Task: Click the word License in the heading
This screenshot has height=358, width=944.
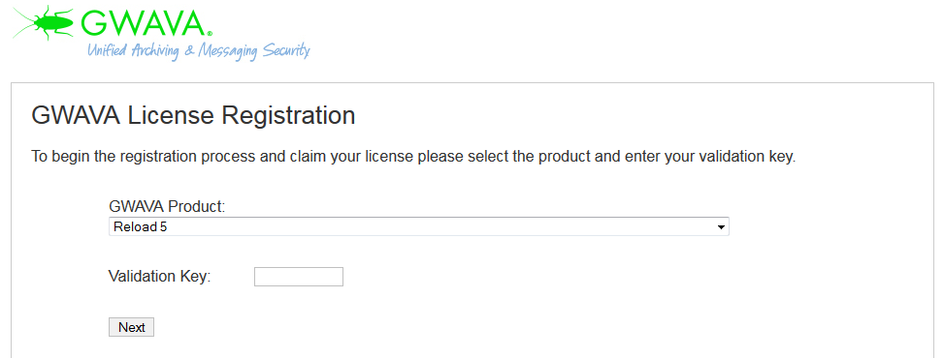Action: [172, 115]
